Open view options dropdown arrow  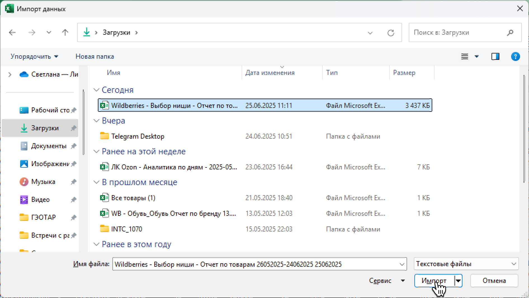tap(477, 56)
